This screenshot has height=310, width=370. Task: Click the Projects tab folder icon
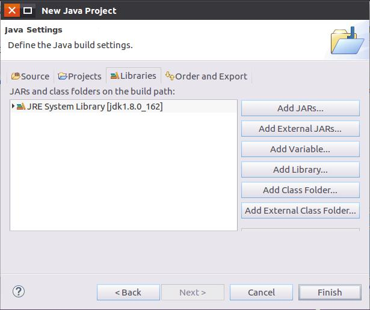[63, 76]
